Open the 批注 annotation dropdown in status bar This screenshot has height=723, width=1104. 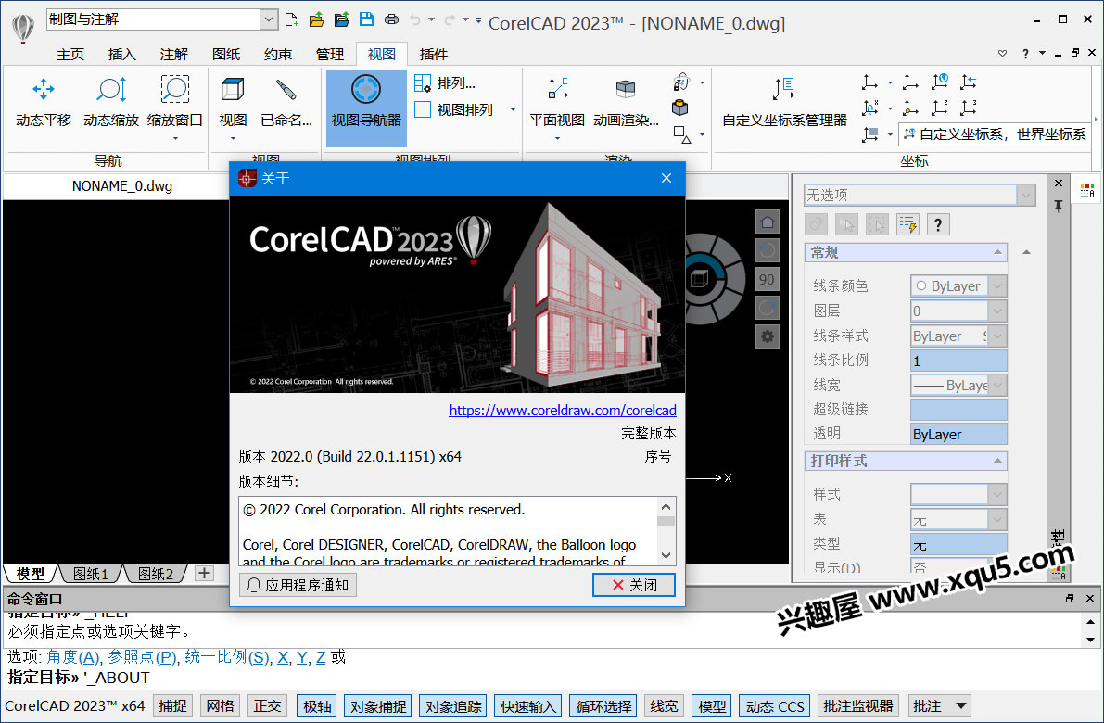pos(960,706)
